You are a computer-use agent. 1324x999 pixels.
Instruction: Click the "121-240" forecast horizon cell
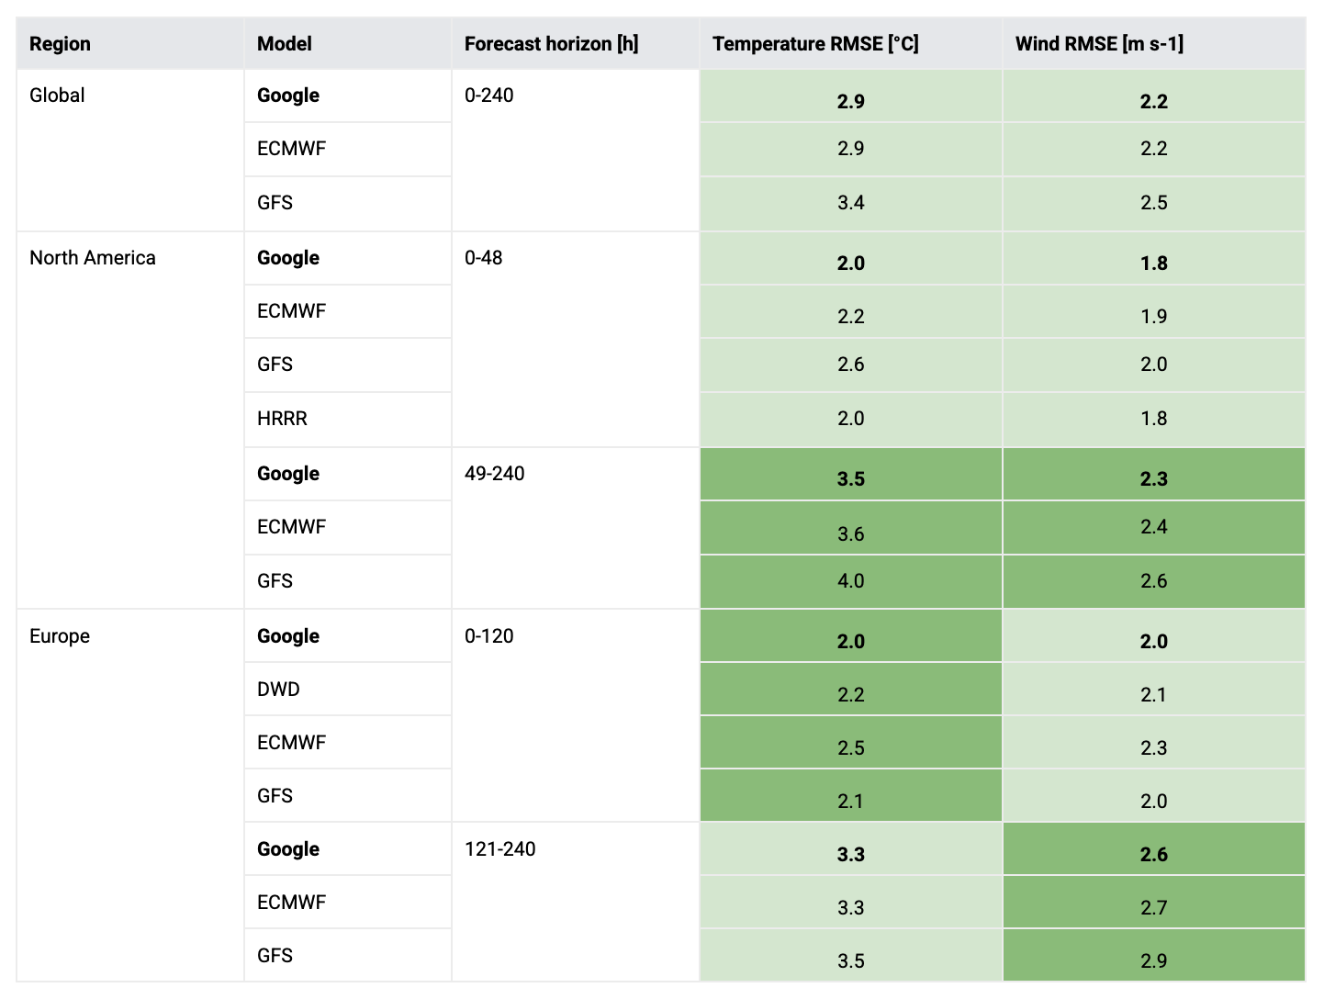click(500, 849)
